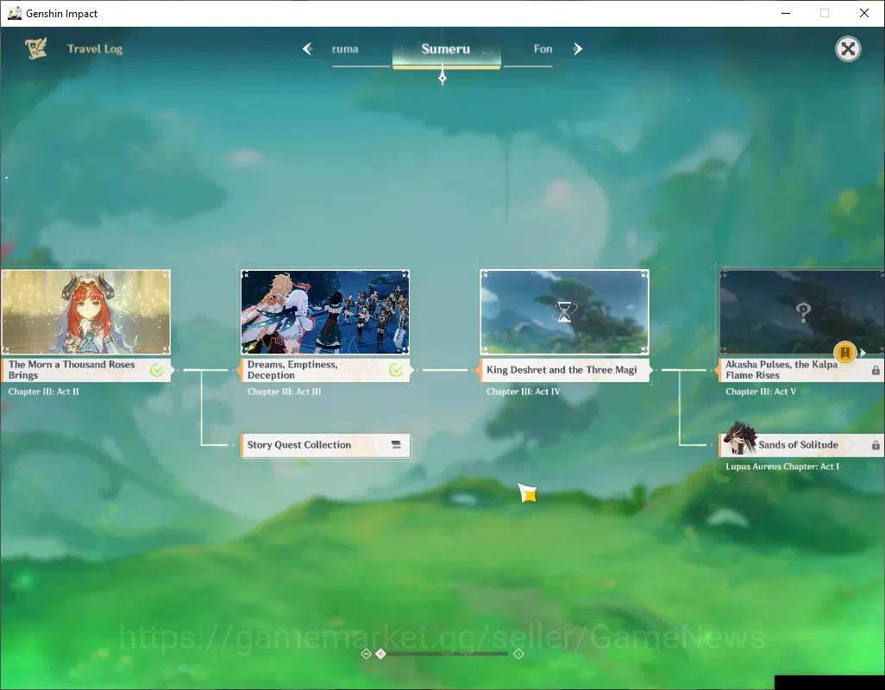Image resolution: width=885 pixels, height=690 pixels.
Task: Click lock icon on Akasha Pulses title
Action: [876, 371]
